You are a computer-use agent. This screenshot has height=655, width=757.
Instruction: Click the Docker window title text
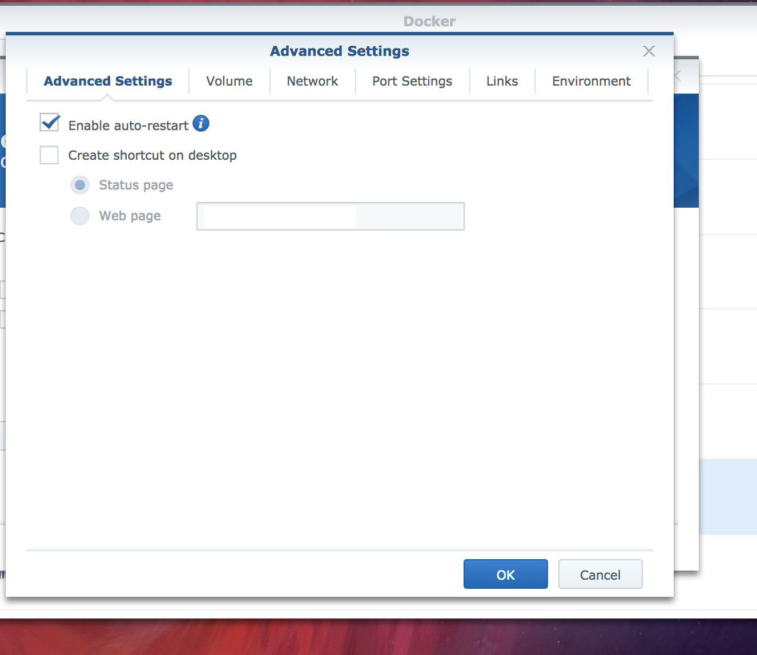(429, 22)
